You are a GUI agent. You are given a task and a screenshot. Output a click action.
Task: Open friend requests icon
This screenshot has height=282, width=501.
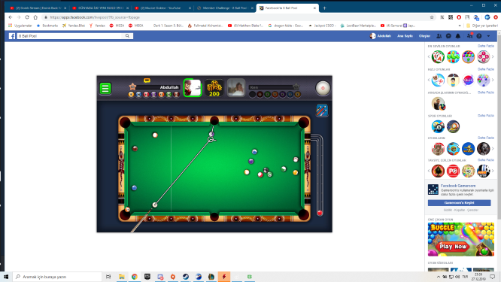(439, 36)
